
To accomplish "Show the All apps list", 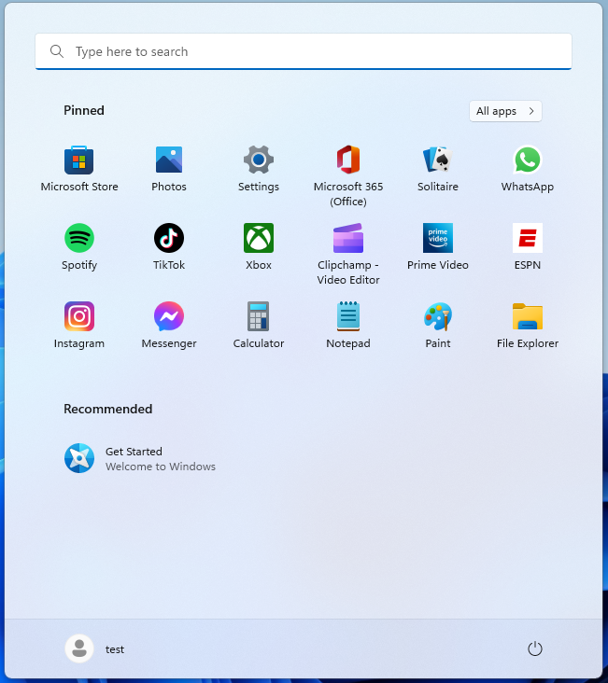I will coord(505,111).
